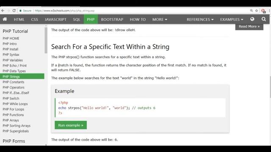Go to W3Schools home icon
271x152 pixels.
(x=5, y=19)
